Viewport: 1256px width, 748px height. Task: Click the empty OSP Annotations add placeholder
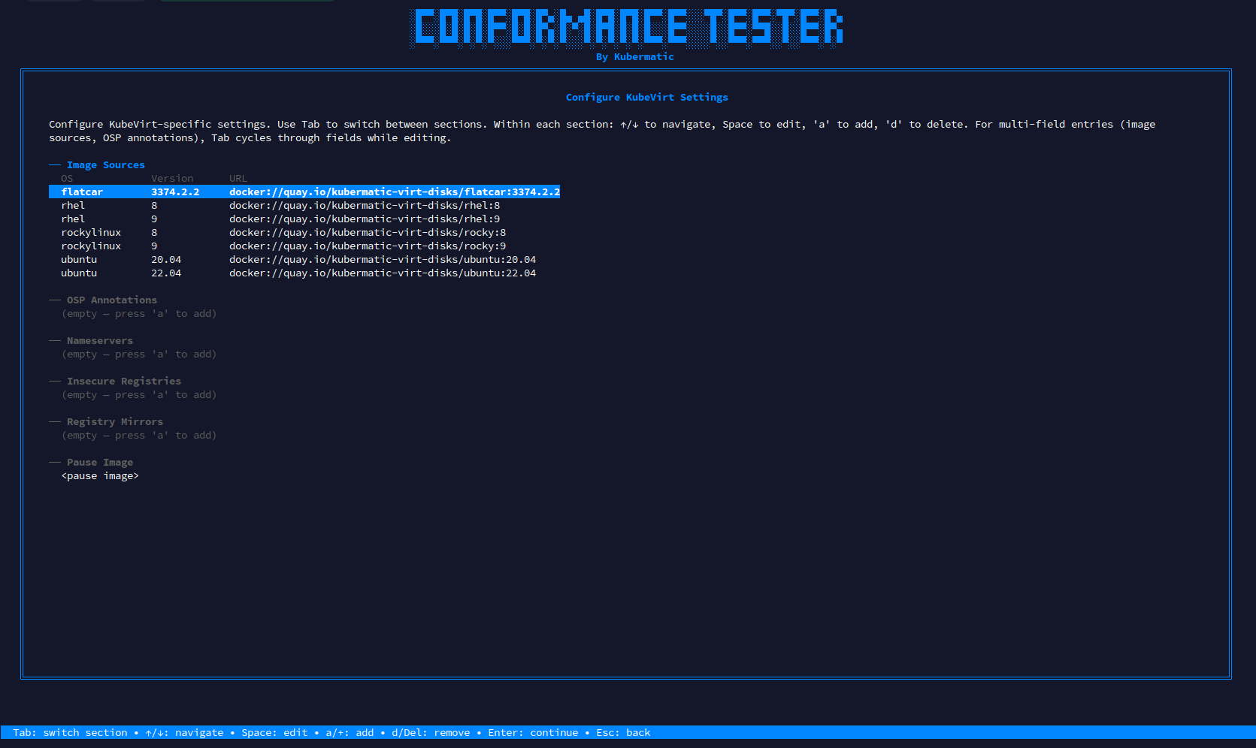click(139, 313)
